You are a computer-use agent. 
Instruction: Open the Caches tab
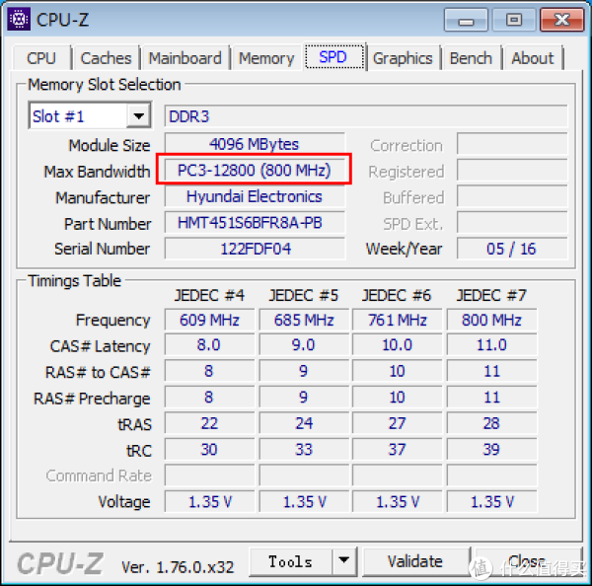click(107, 58)
